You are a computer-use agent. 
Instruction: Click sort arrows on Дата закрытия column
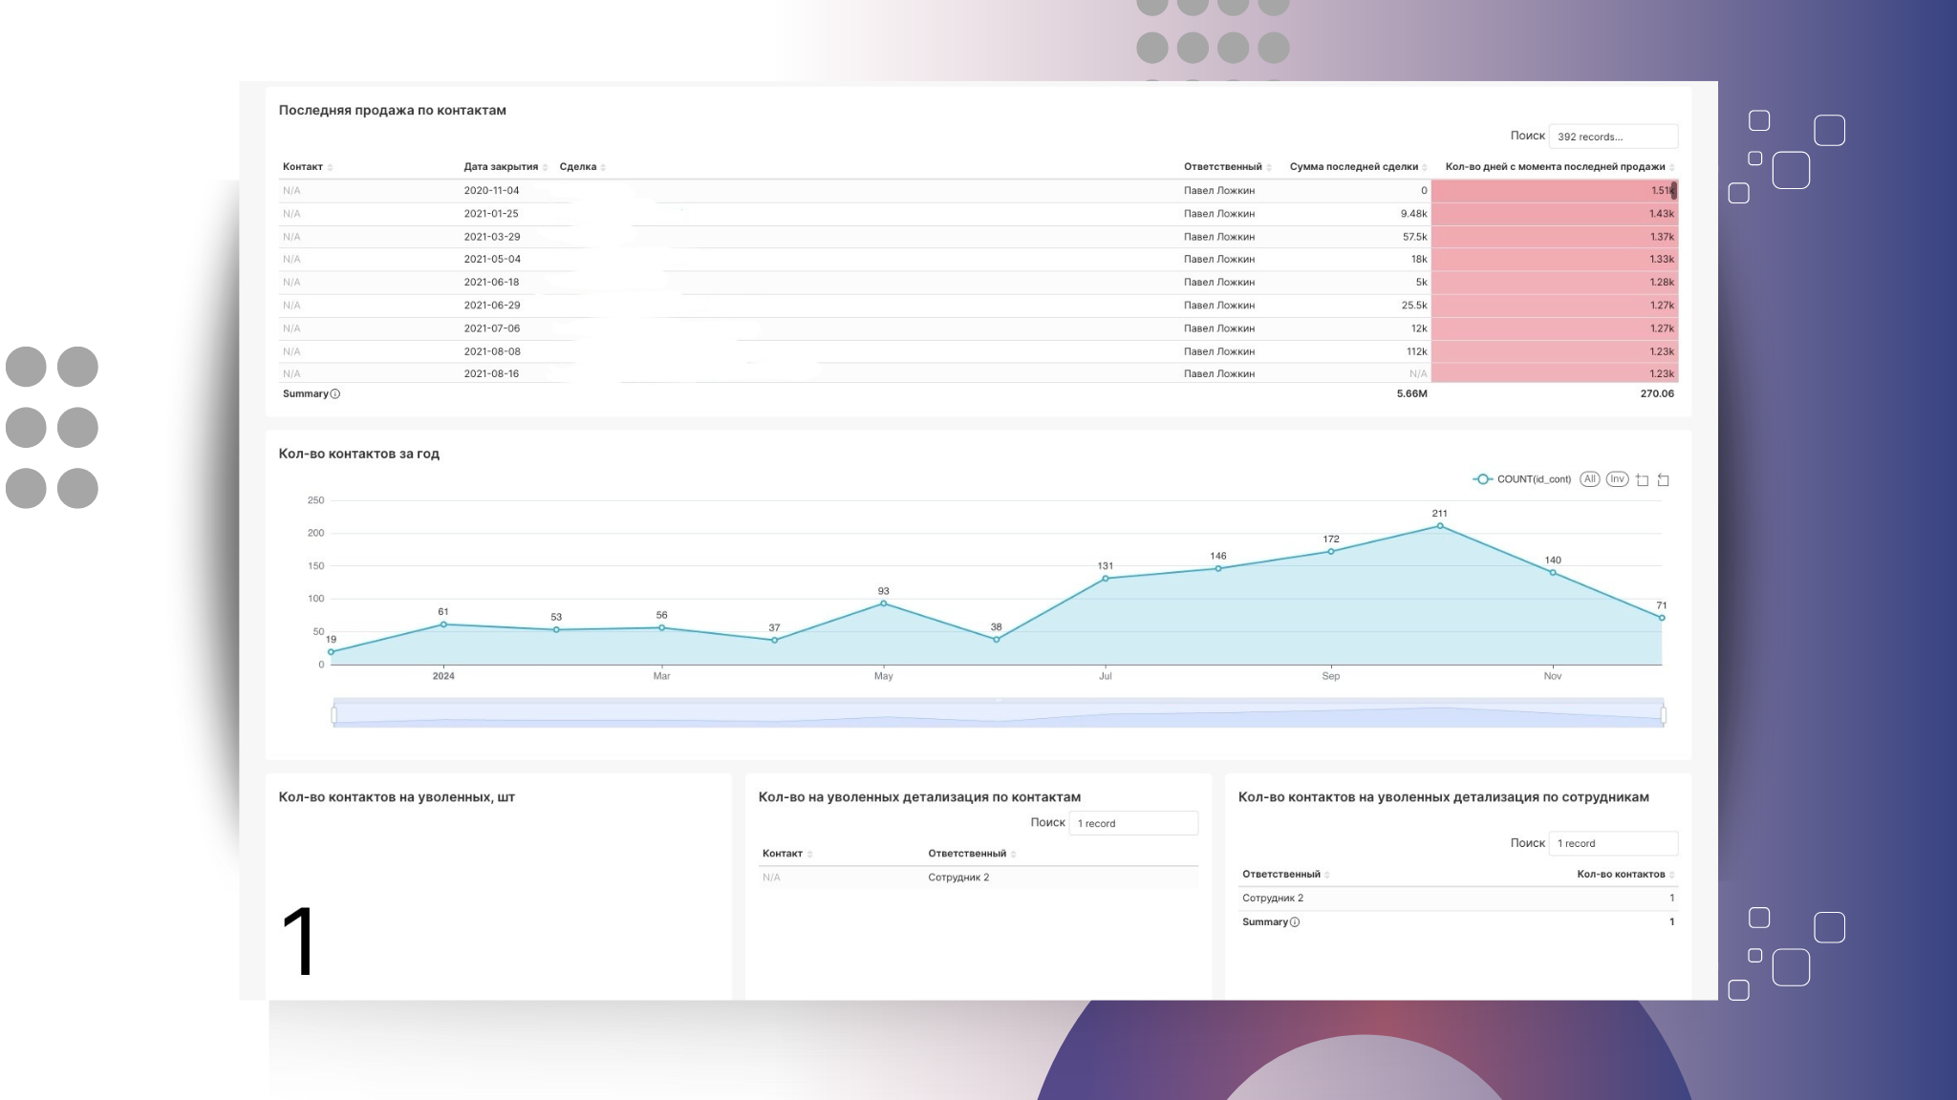click(545, 168)
